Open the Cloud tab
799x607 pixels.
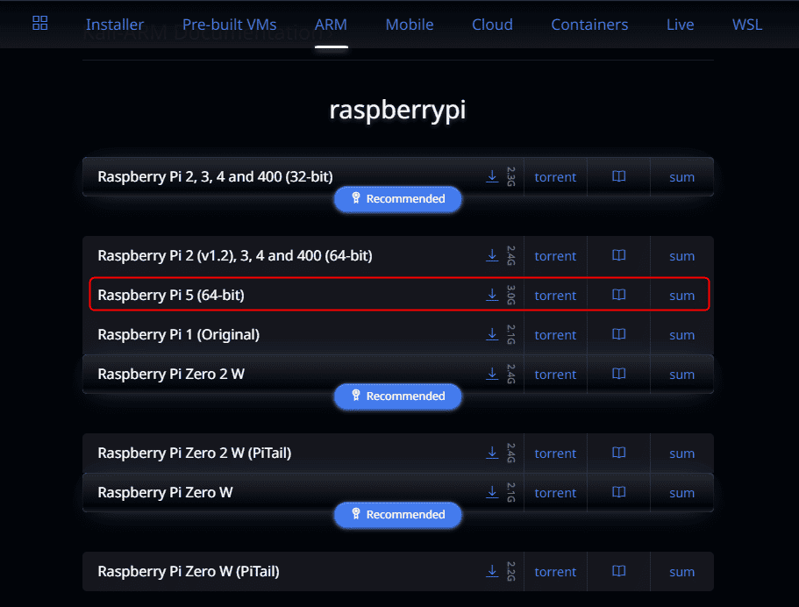492,25
